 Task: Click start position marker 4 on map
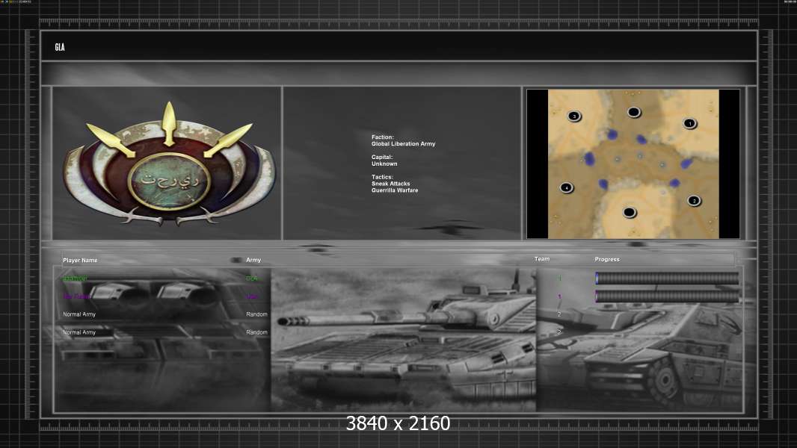coord(567,187)
